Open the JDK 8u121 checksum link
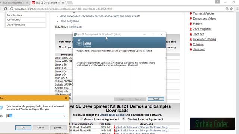239x134 pixels. pos(75,27)
